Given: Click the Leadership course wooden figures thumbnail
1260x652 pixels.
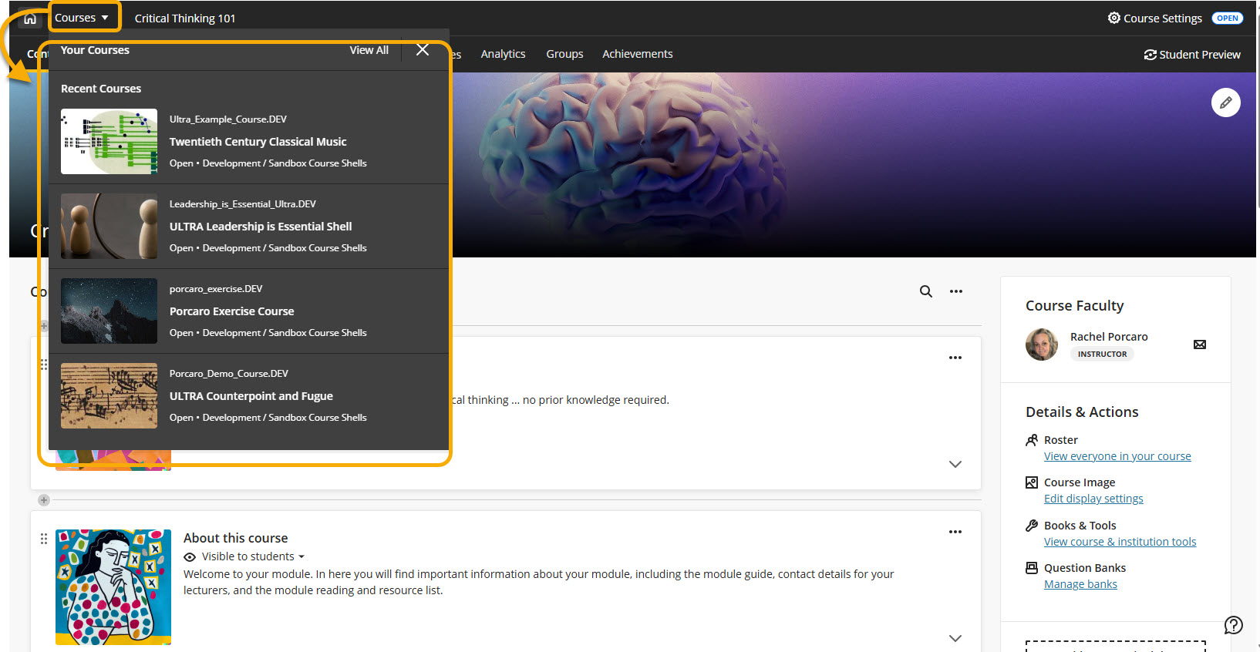Looking at the screenshot, I should [109, 227].
